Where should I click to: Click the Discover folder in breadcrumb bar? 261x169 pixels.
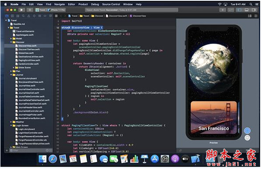pyautogui.click(x=97, y=16)
